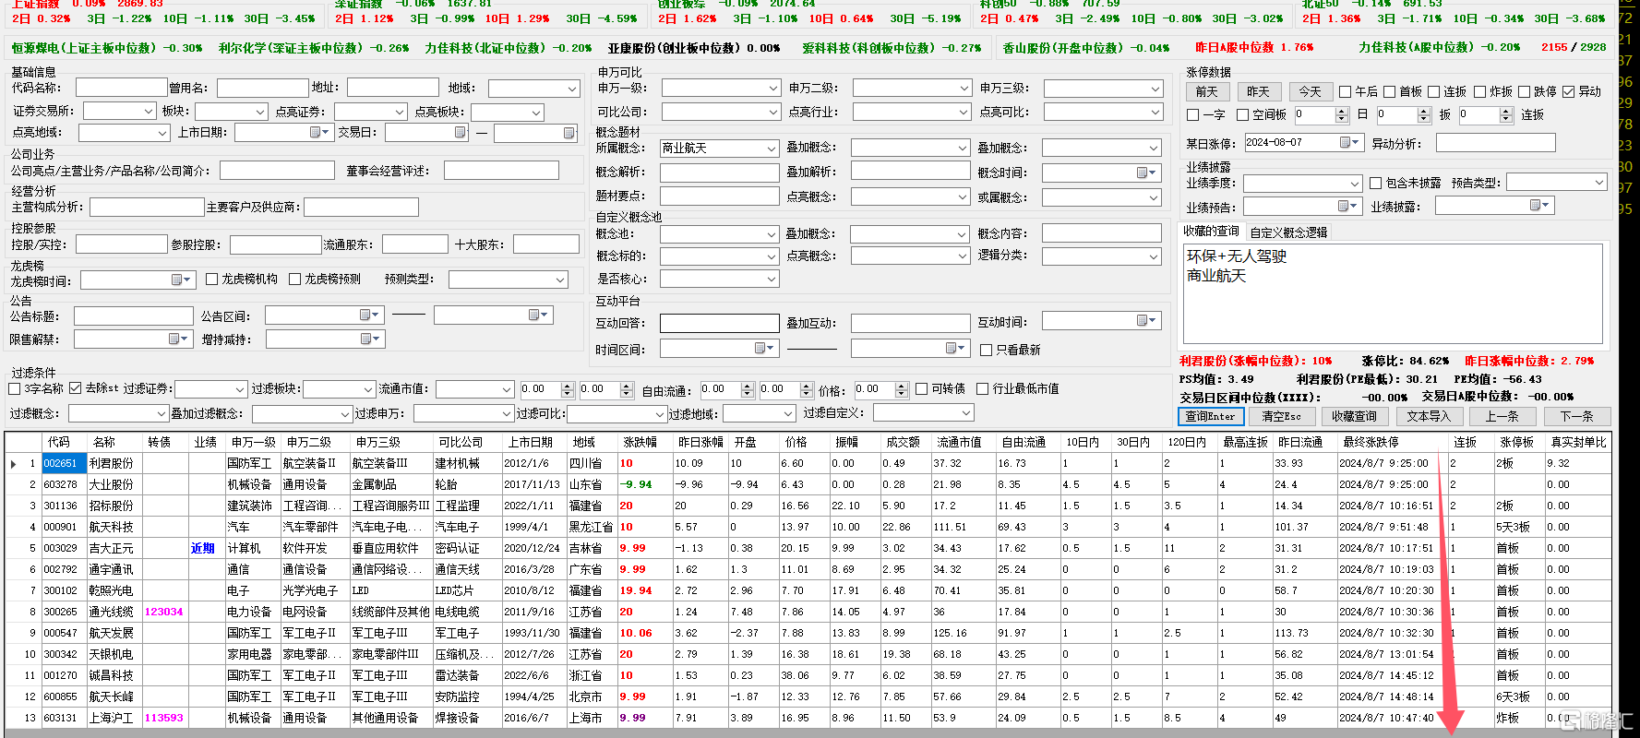Click the 今天 button
The height and width of the screenshot is (738, 1640).
(1310, 91)
